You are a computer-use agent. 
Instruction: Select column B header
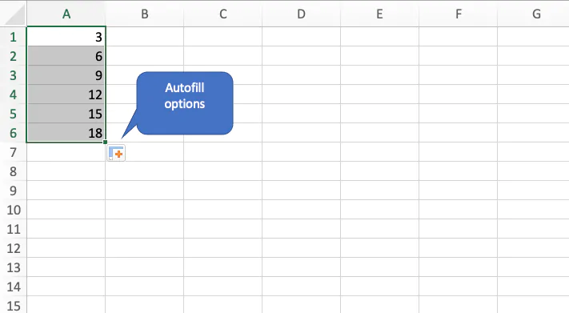click(144, 14)
